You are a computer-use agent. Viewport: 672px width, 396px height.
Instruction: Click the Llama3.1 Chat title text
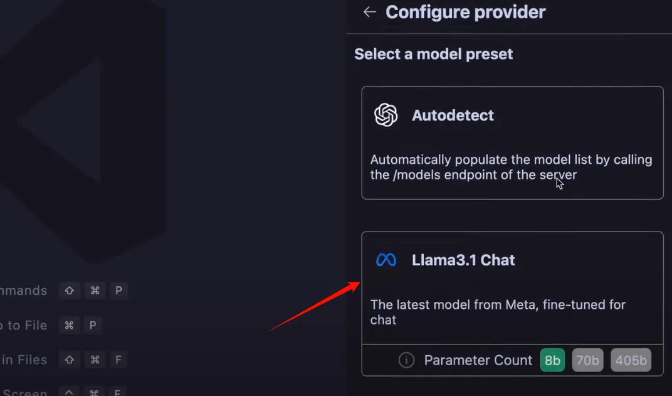[x=463, y=260]
